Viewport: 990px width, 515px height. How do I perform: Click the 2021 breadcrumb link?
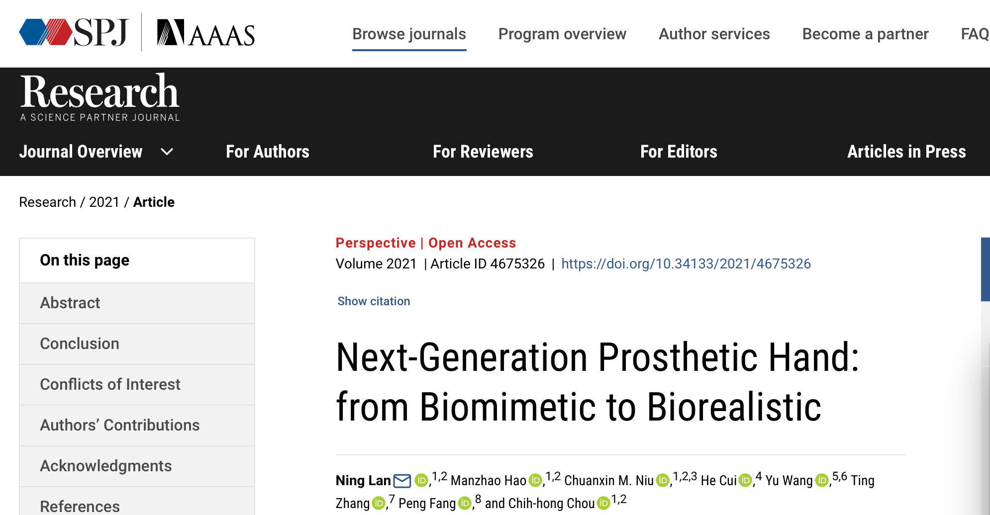[104, 202]
